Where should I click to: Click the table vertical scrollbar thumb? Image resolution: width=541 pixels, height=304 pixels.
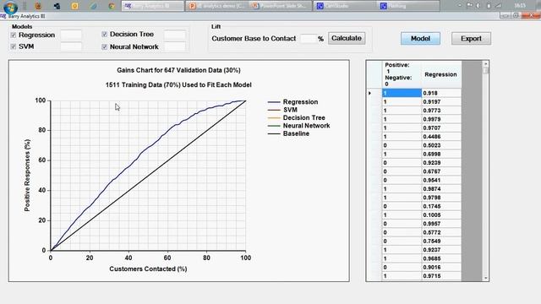pos(486,70)
